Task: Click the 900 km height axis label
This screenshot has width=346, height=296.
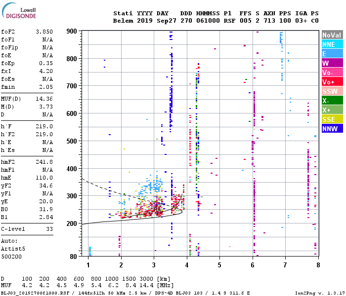Action: click(x=72, y=31)
